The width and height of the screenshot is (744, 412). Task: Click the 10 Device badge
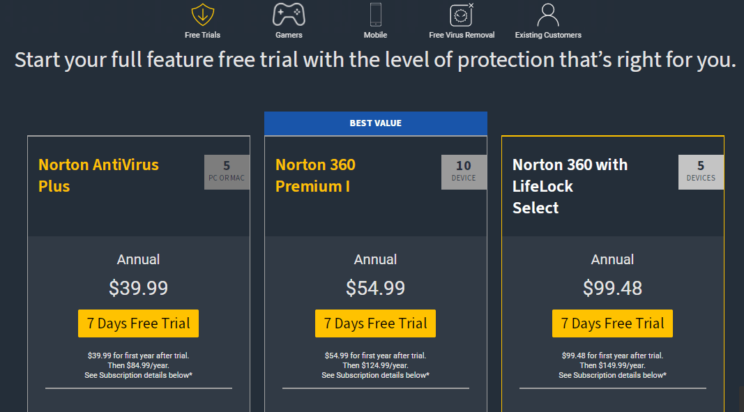click(x=464, y=171)
